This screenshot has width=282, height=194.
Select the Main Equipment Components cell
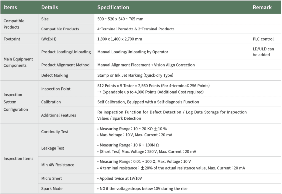tap(18, 62)
